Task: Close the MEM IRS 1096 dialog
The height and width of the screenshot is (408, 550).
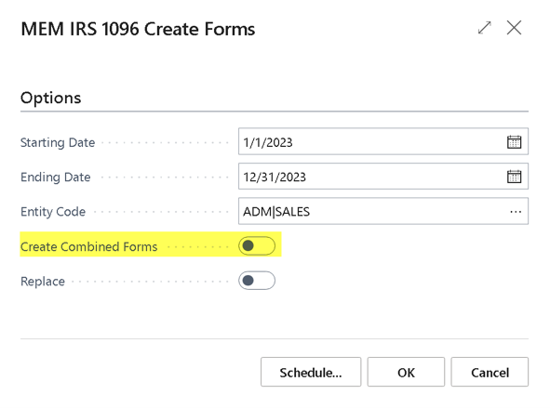Action: 514,28
